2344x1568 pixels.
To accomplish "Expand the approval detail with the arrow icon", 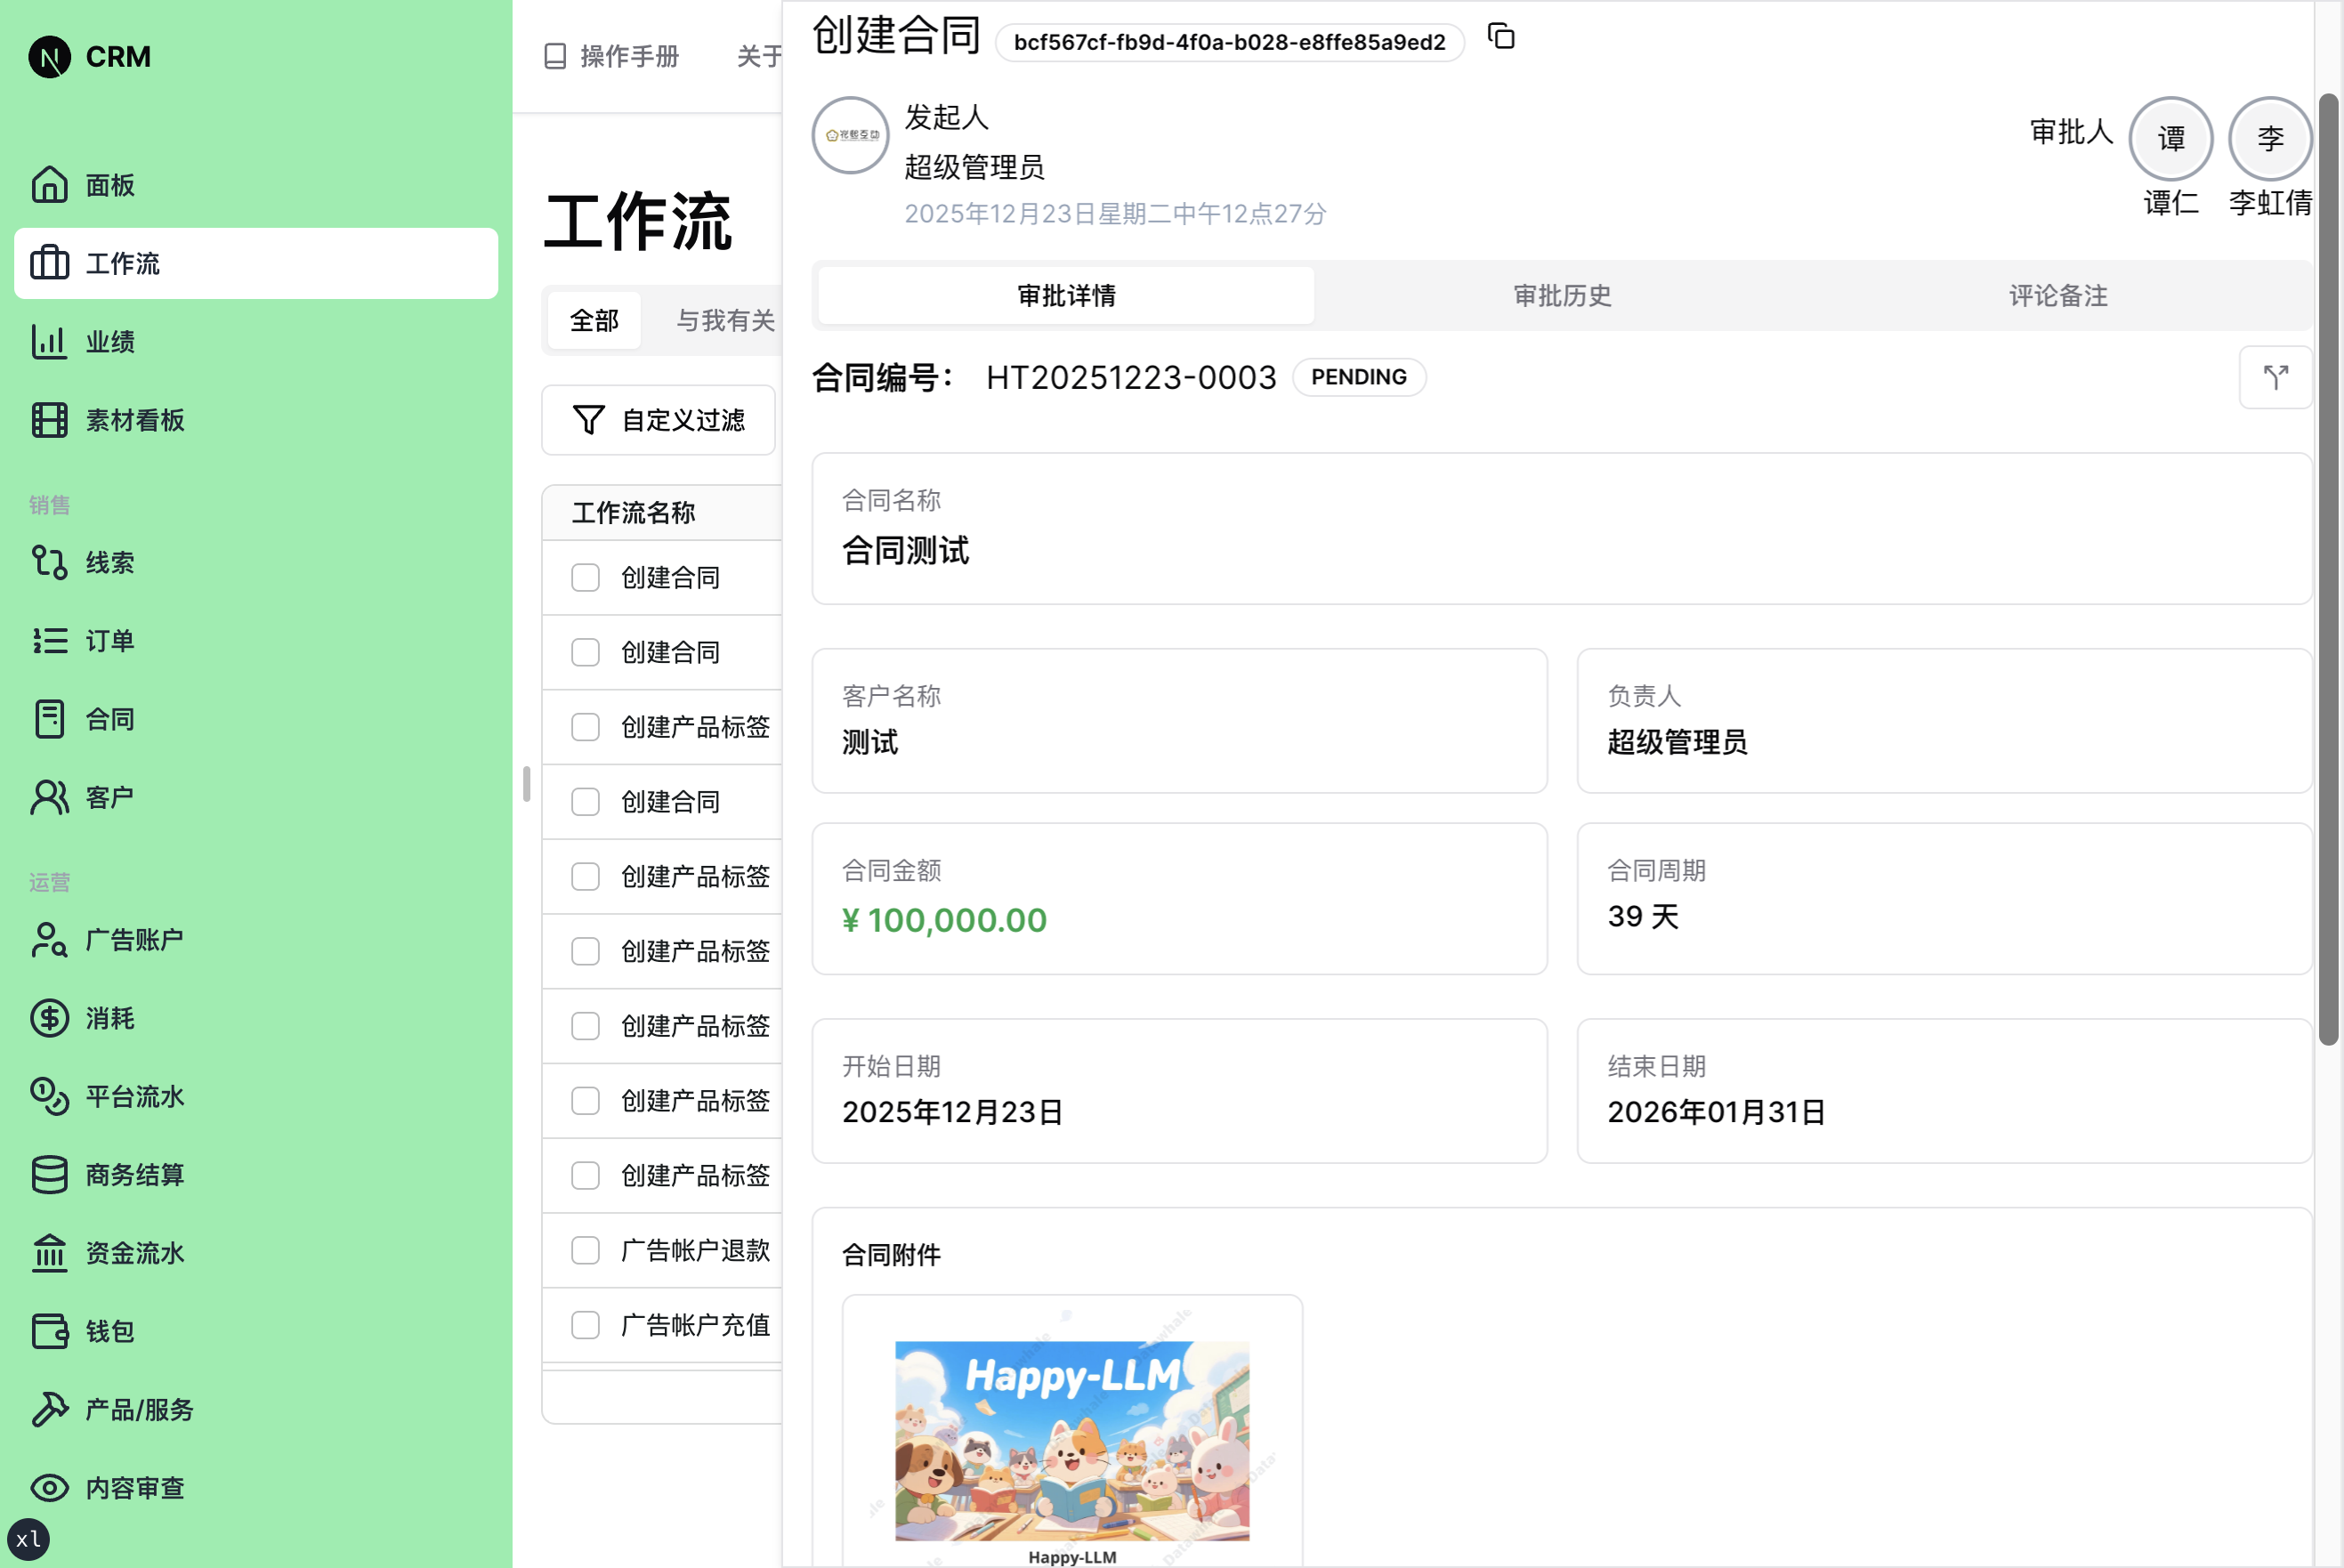I will click(x=2277, y=377).
